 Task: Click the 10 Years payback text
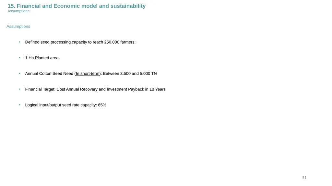pyautogui.click(x=158, y=89)
